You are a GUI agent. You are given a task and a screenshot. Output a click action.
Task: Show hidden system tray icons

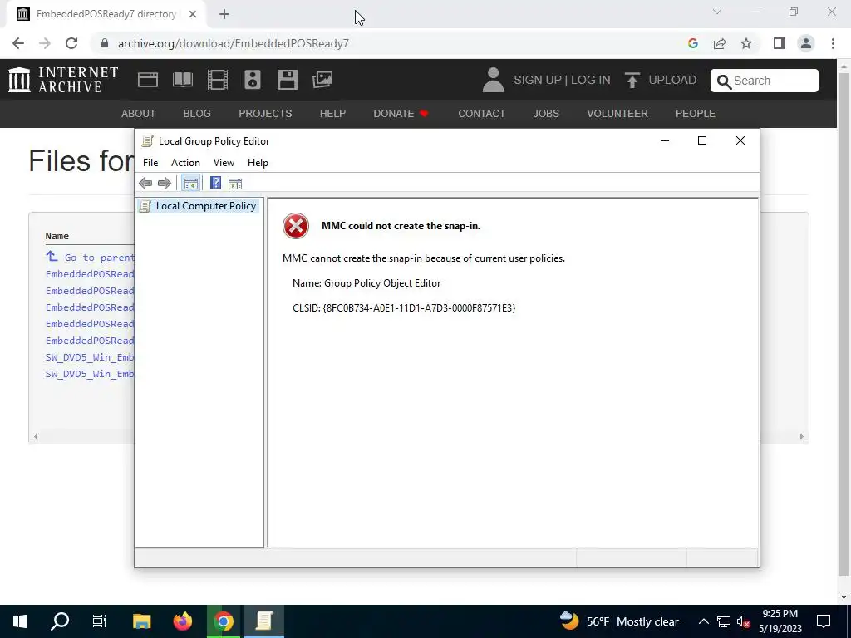[x=703, y=621]
